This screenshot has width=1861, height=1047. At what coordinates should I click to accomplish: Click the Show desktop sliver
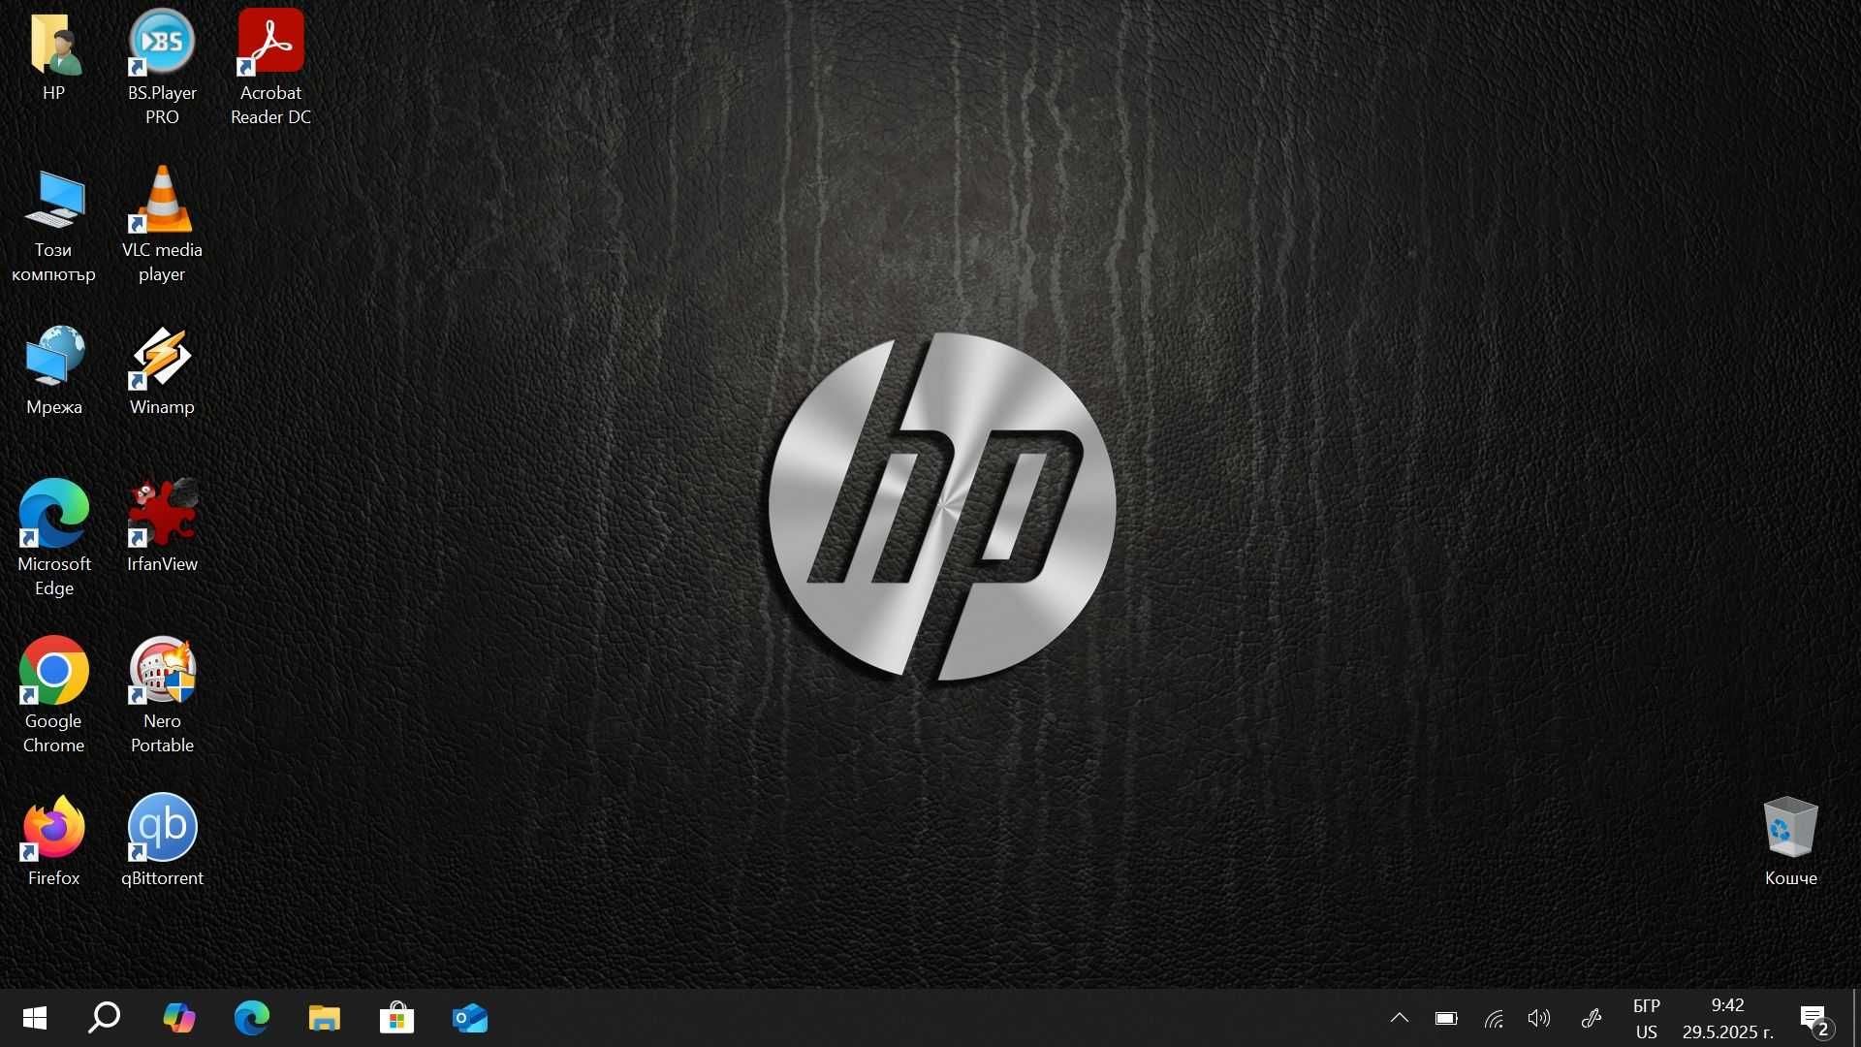pos(1855,1018)
